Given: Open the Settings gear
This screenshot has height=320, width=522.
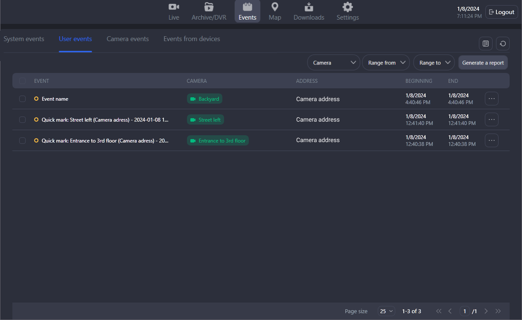Looking at the screenshot, I should [347, 12].
